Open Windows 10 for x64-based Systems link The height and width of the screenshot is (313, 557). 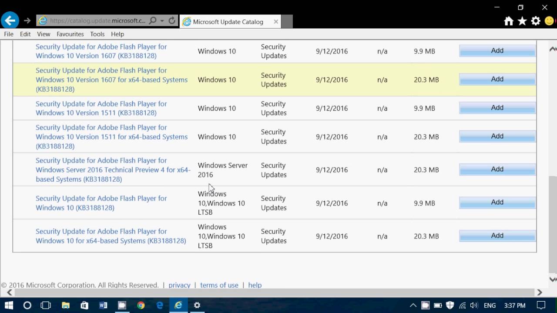tap(111, 236)
